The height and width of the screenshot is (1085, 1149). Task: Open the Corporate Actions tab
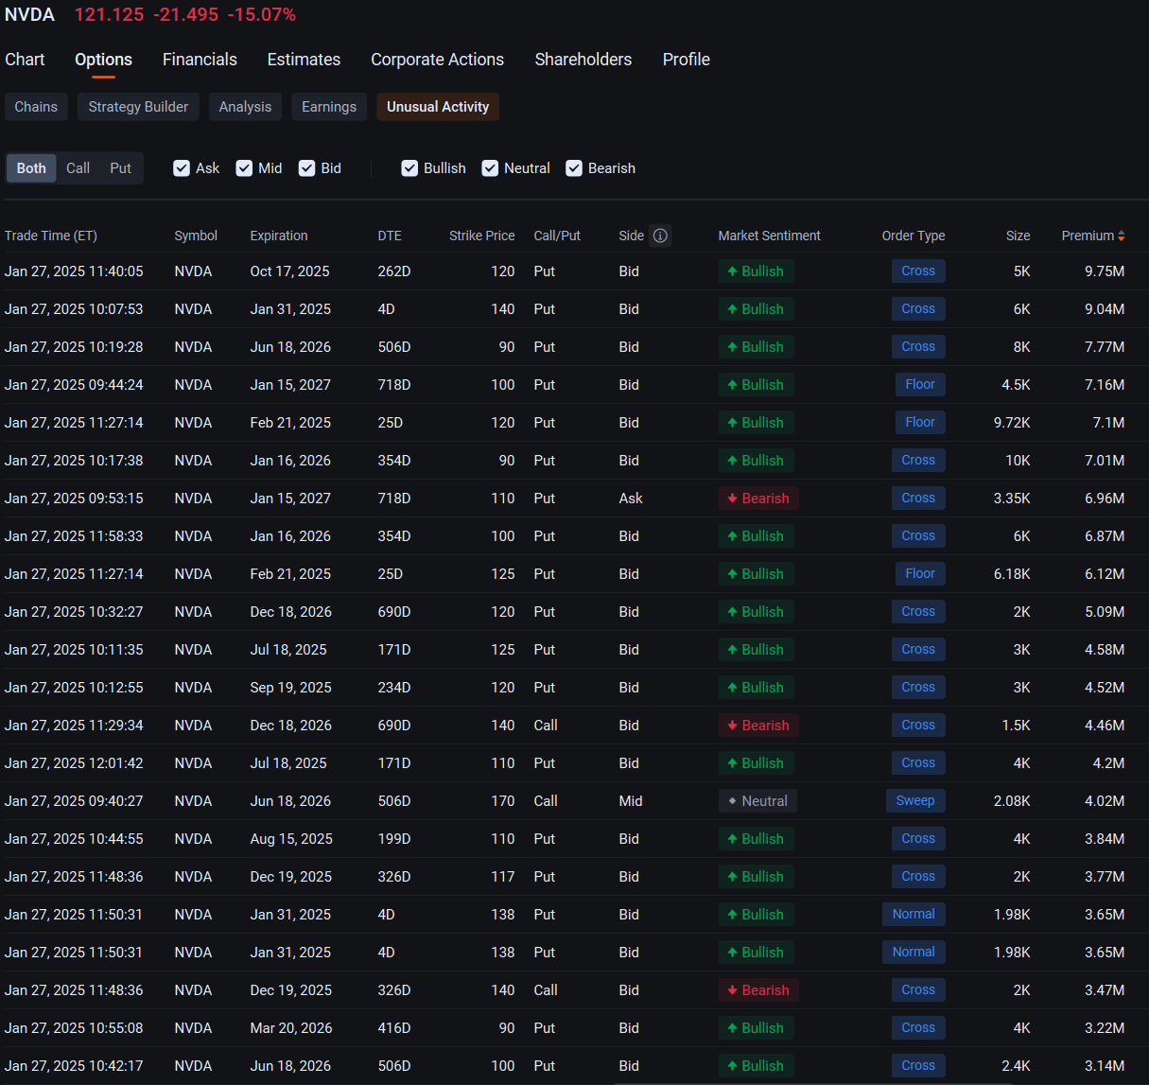pyautogui.click(x=437, y=60)
